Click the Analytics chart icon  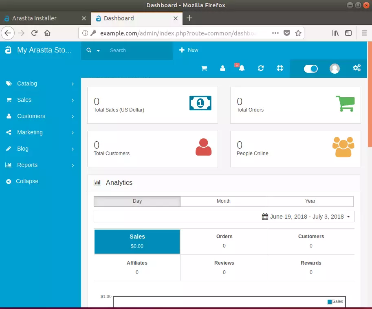pyautogui.click(x=97, y=182)
